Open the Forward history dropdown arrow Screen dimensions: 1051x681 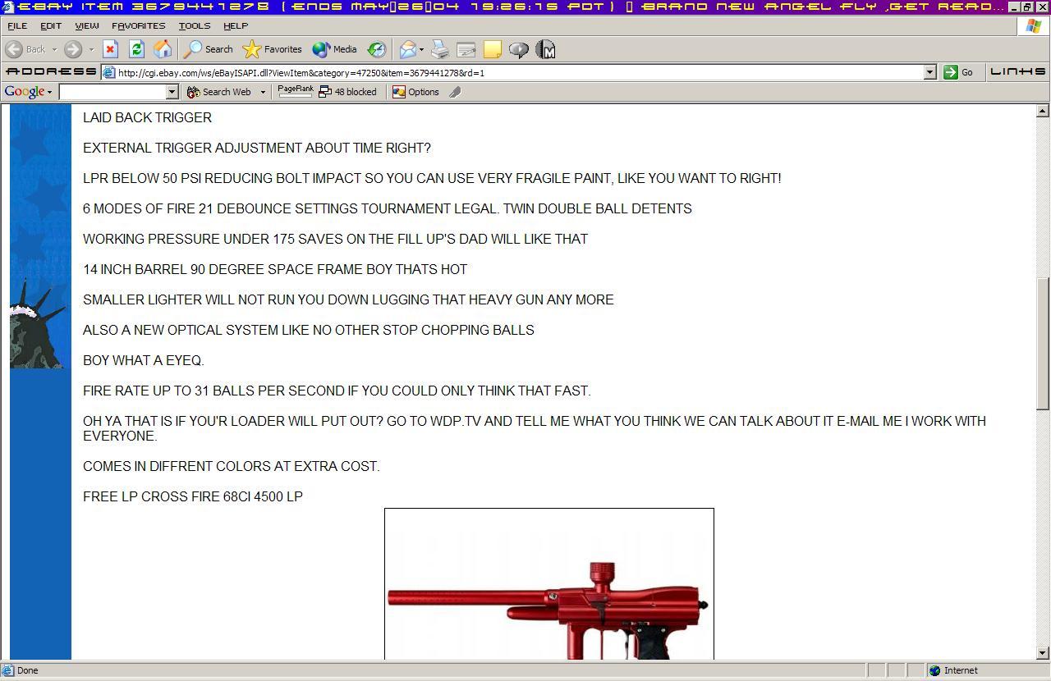pos(91,49)
